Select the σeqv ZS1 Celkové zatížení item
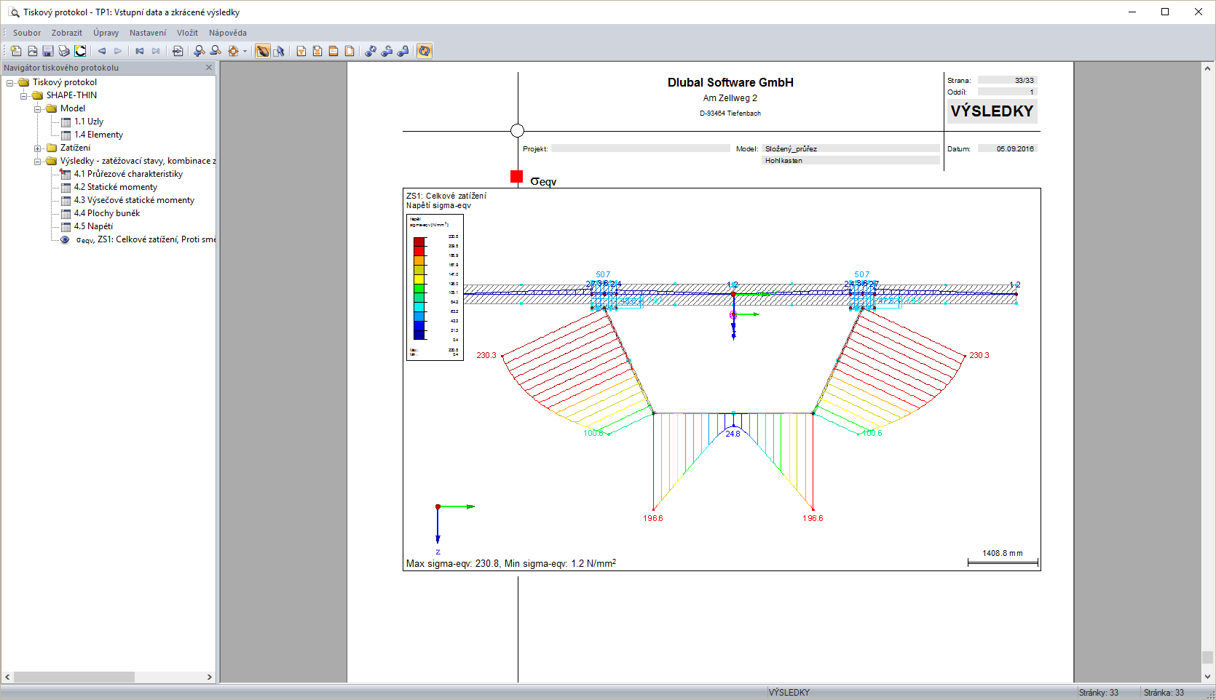The image size is (1216, 700). (145, 239)
